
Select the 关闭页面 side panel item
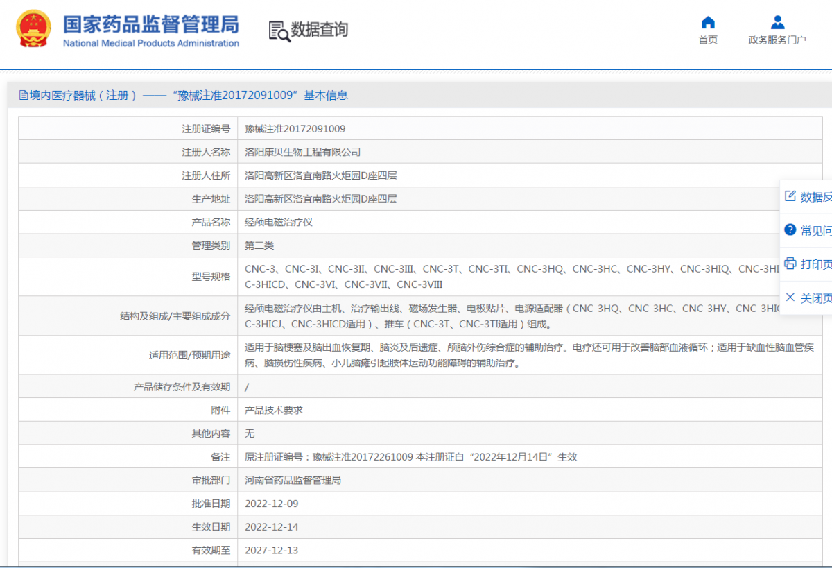pyautogui.click(x=807, y=298)
